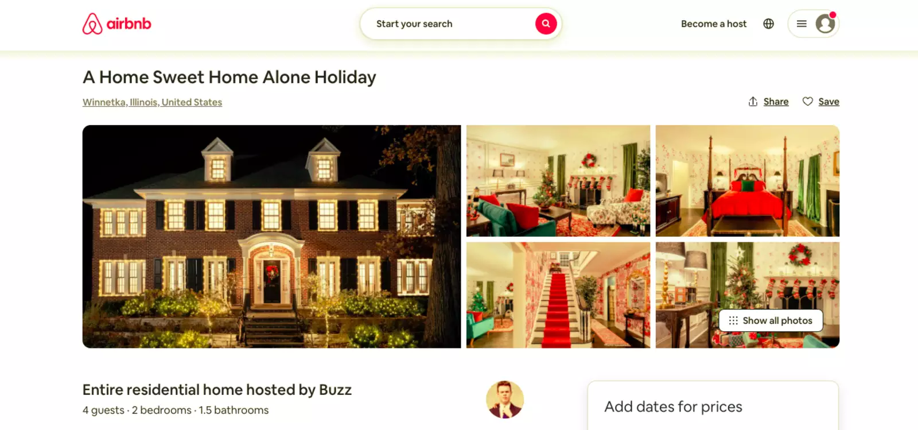
Task: Open the red four-poster bedroom photo
Action: 748,181
